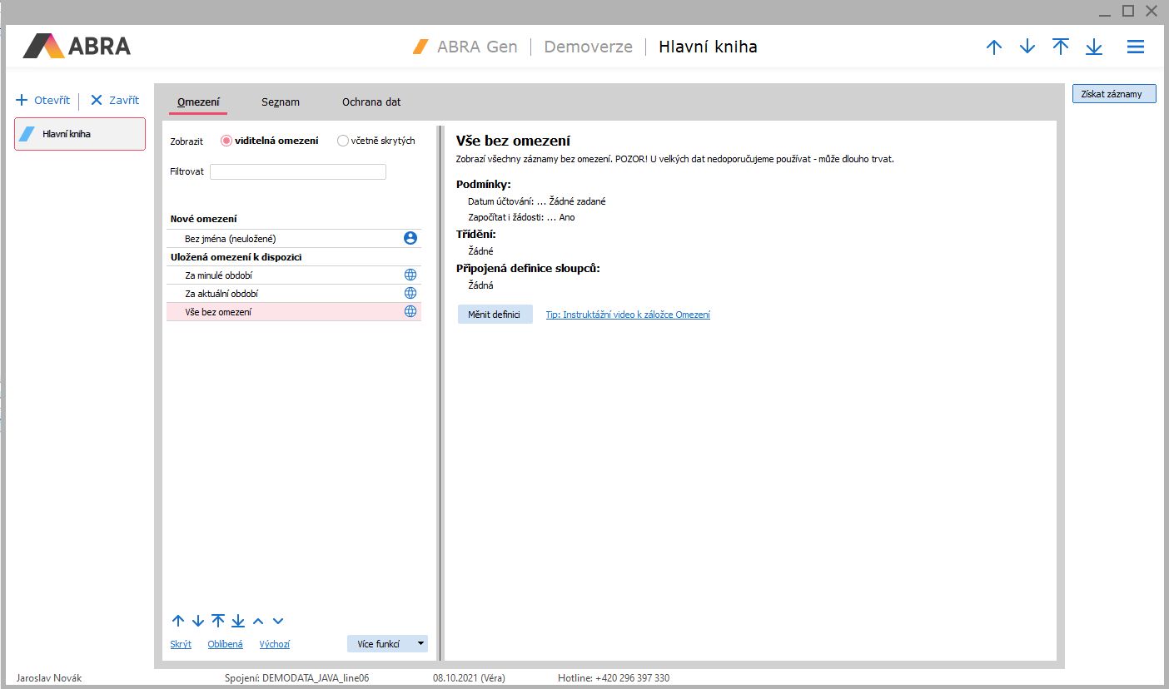This screenshot has width=1169, height=689.
Task: Open the instructional video tip link
Action: [x=628, y=315]
